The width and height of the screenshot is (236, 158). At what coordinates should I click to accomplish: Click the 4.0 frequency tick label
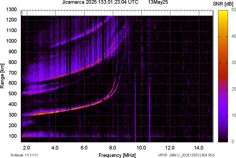[55, 148]
